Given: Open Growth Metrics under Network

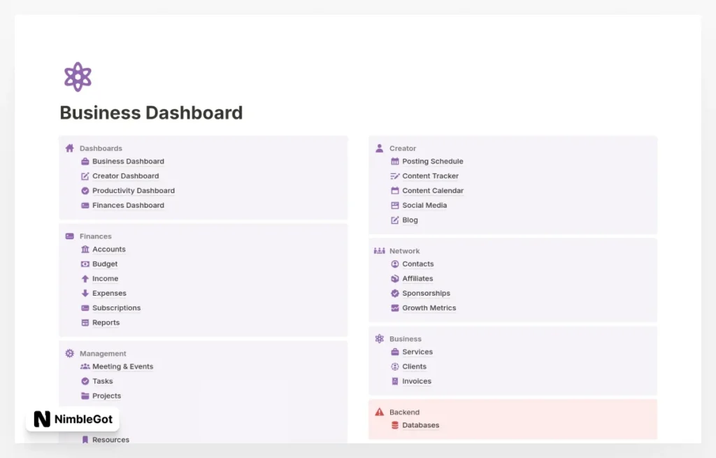Looking at the screenshot, I should click(x=429, y=308).
